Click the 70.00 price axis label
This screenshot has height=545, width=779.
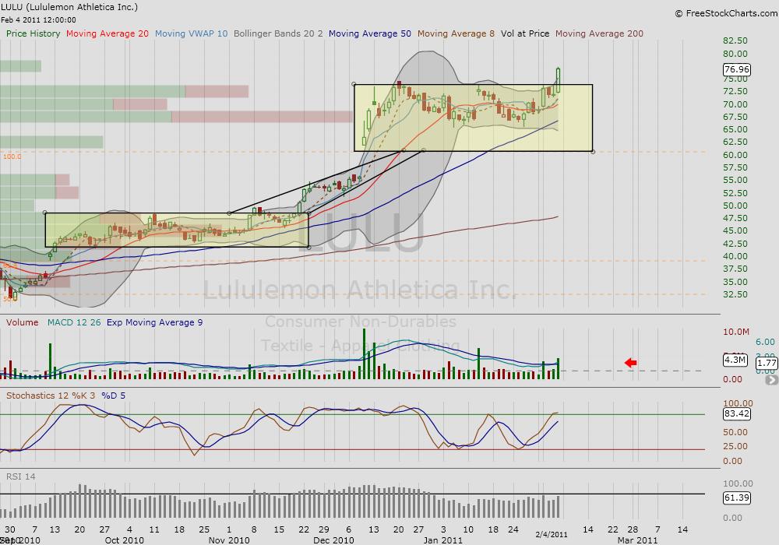coord(735,104)
